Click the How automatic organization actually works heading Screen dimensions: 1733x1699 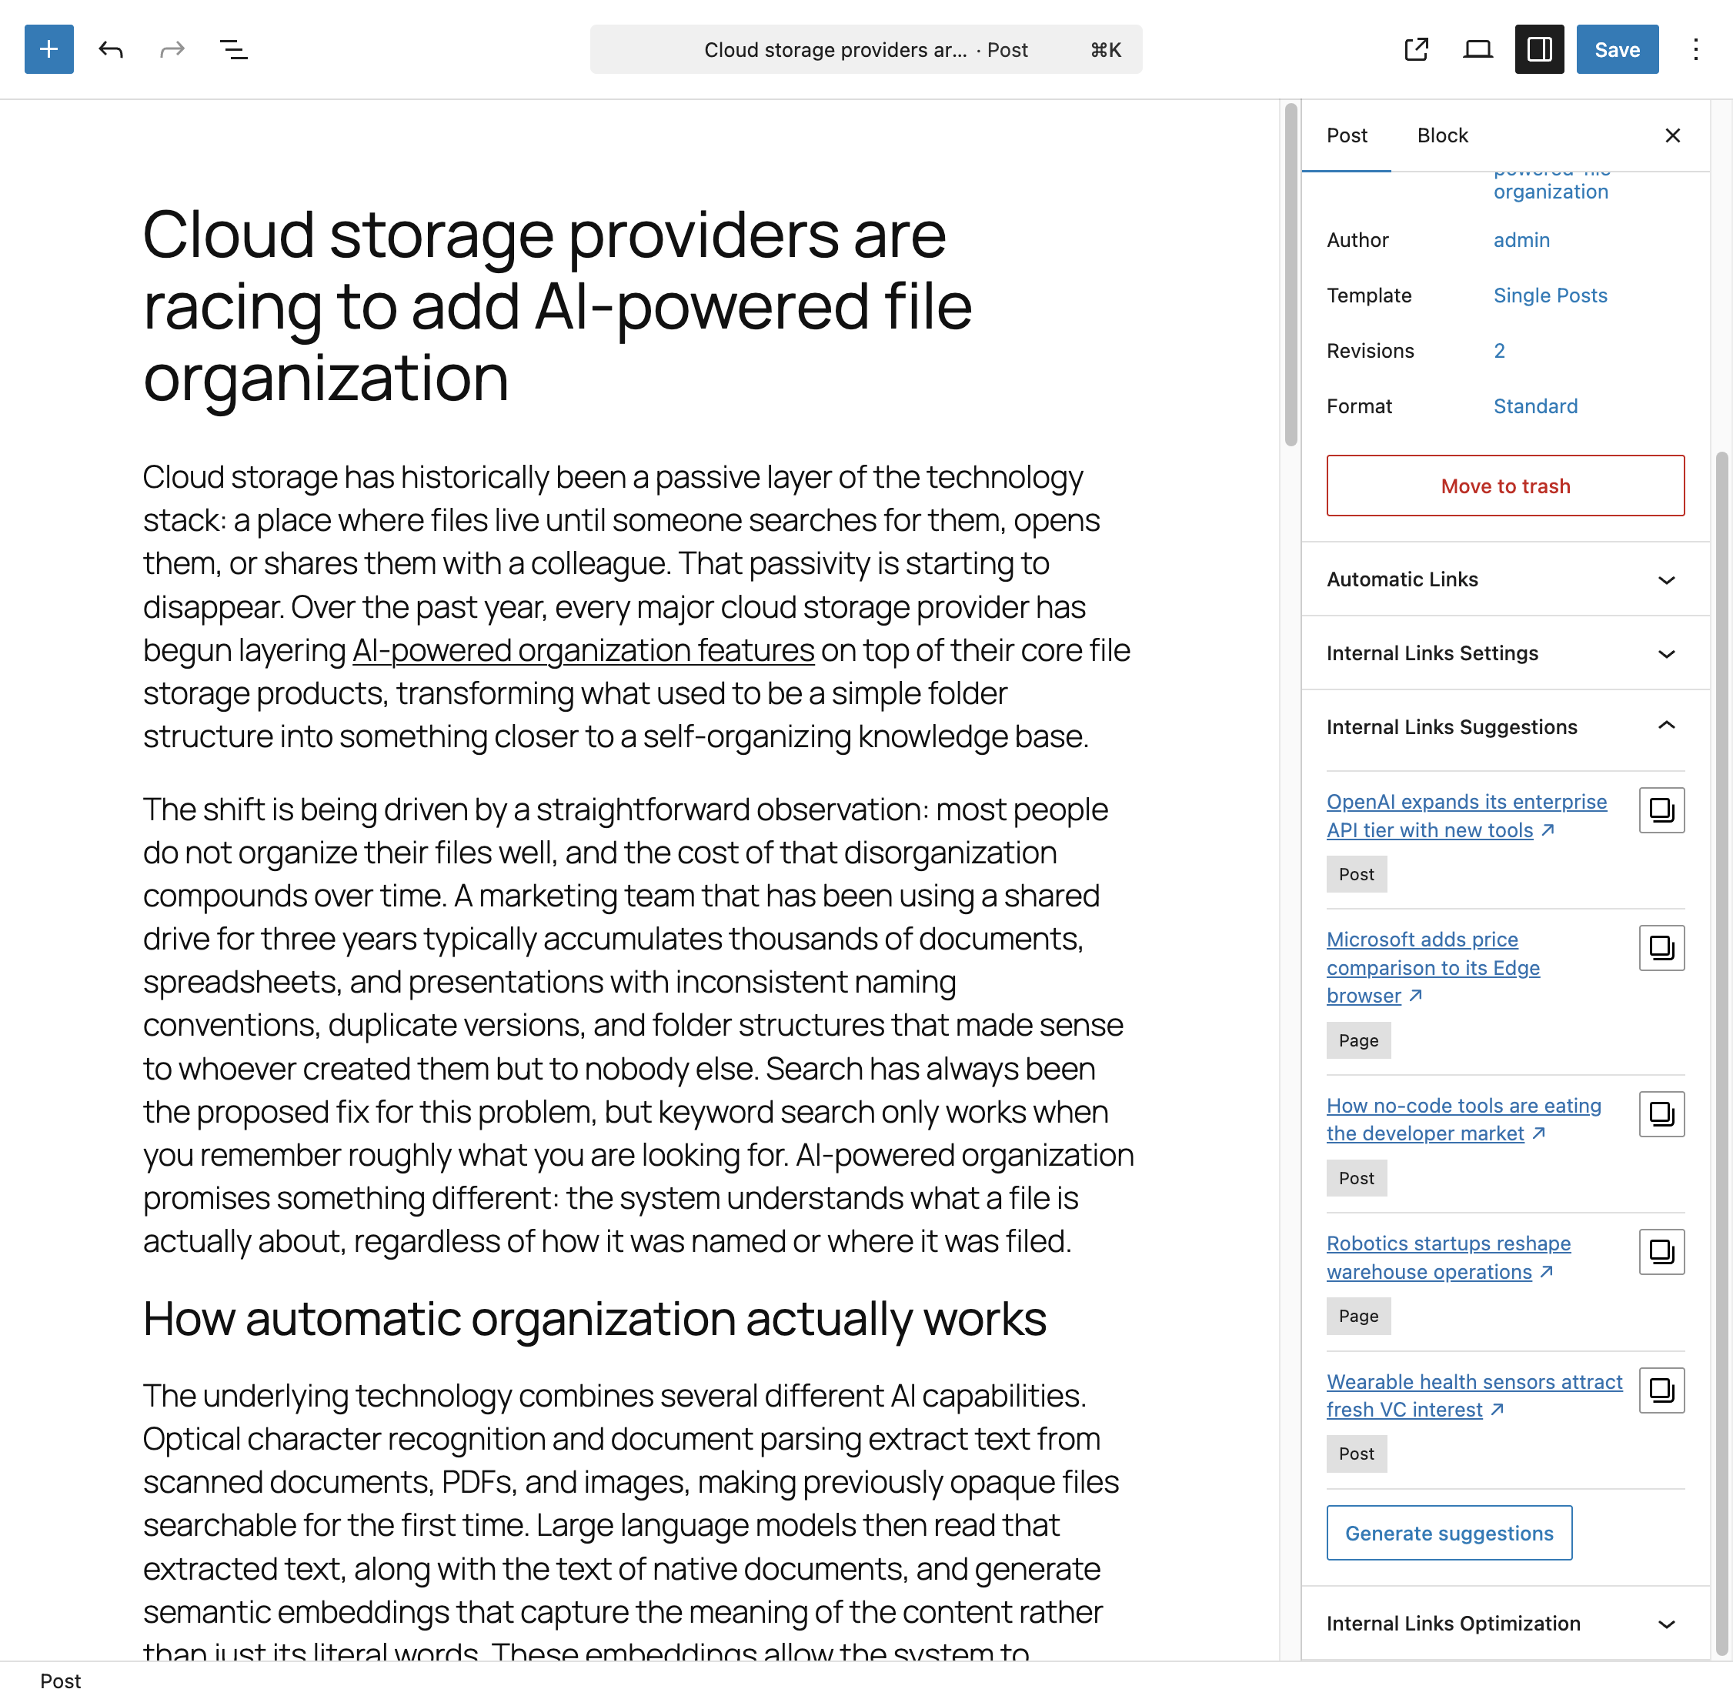point(594,1318)
